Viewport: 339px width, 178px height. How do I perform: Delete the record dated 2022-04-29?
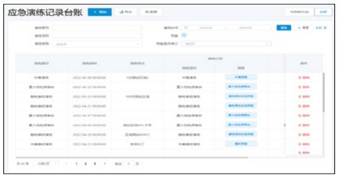(304, 135)
